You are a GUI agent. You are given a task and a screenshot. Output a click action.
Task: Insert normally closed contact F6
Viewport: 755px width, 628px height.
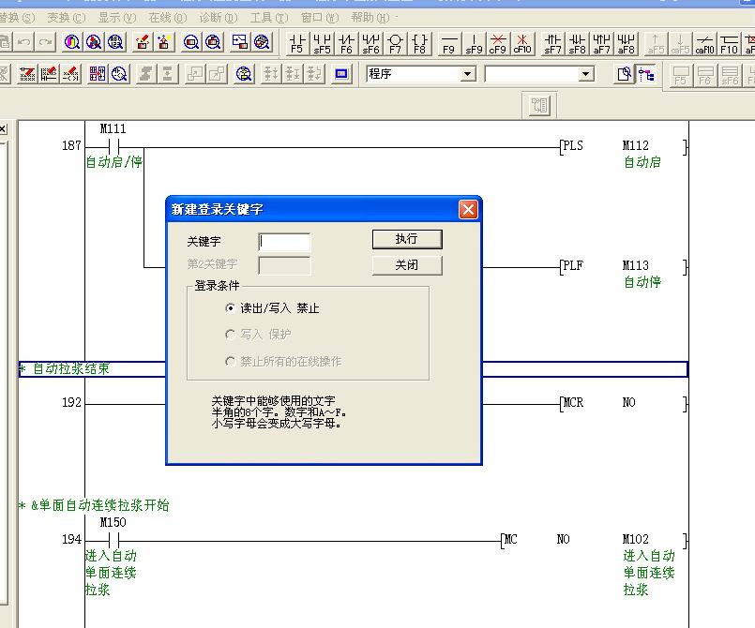click(x=346, y=43)
